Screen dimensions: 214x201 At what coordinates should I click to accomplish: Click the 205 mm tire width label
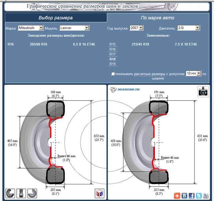click(56, 191)
